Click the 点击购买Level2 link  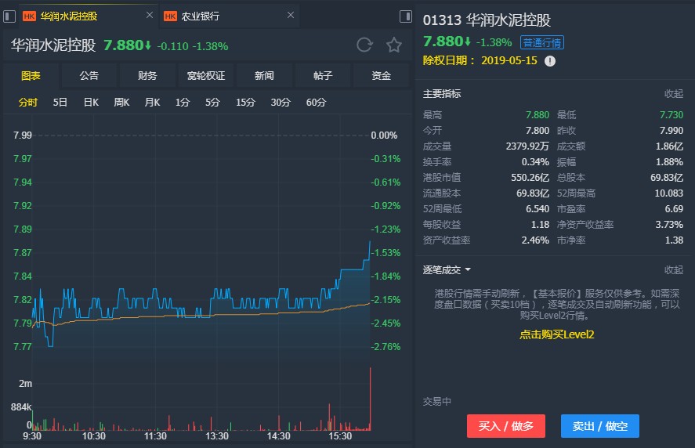(556, 334)
